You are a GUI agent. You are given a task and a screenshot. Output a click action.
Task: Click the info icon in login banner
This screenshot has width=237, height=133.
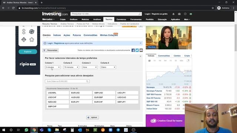tap(45, 43)
